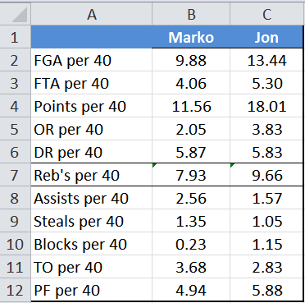Screen dimensions: 305x303
Task: Select row 7 header
Action: coord(16,175)
